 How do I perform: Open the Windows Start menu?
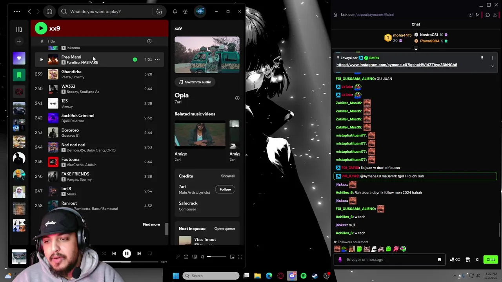176,276
